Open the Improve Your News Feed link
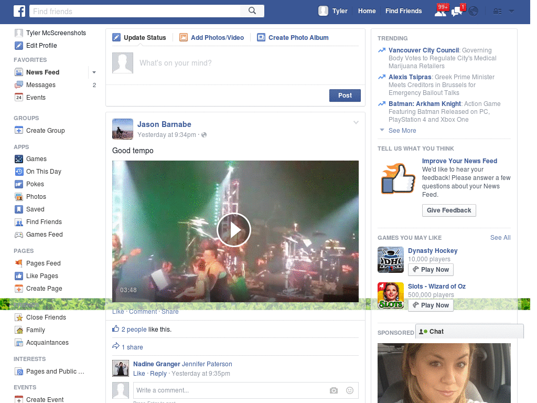The height and width of the screenshot is (403, 537). click(x=459, y=161)
